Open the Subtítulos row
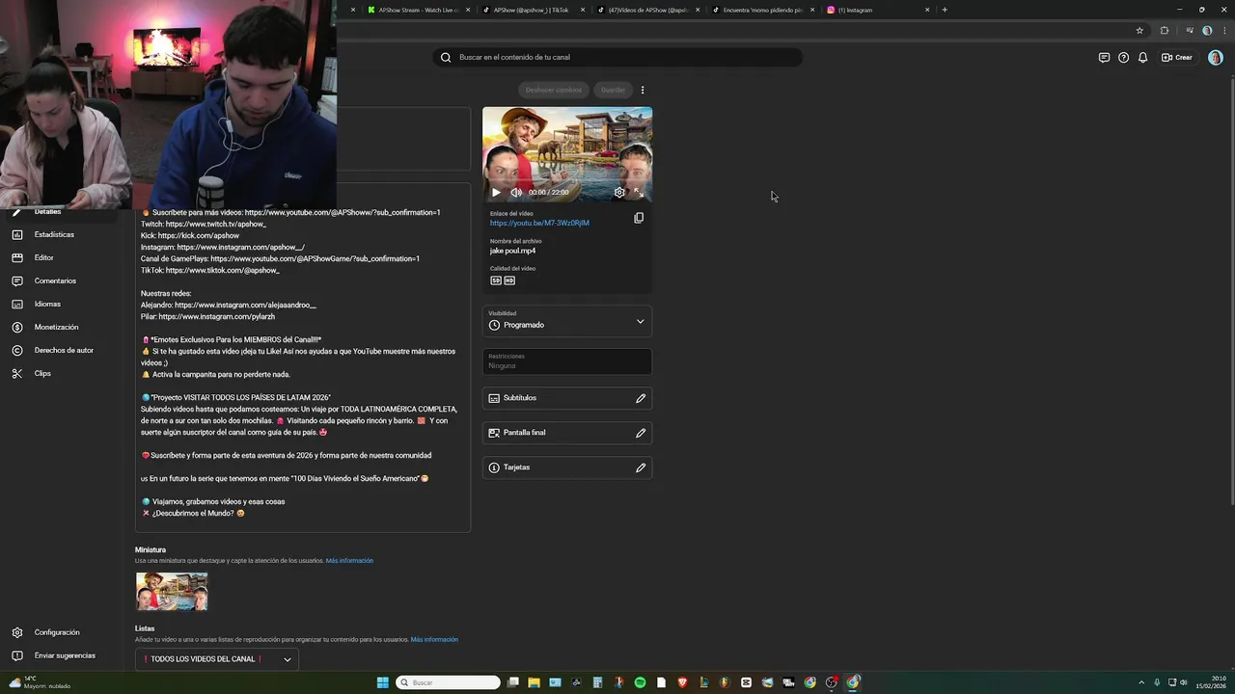Image resolution: width=1235 pixels, height=694 pixels. pyautogui.click(x=567, y=398)
